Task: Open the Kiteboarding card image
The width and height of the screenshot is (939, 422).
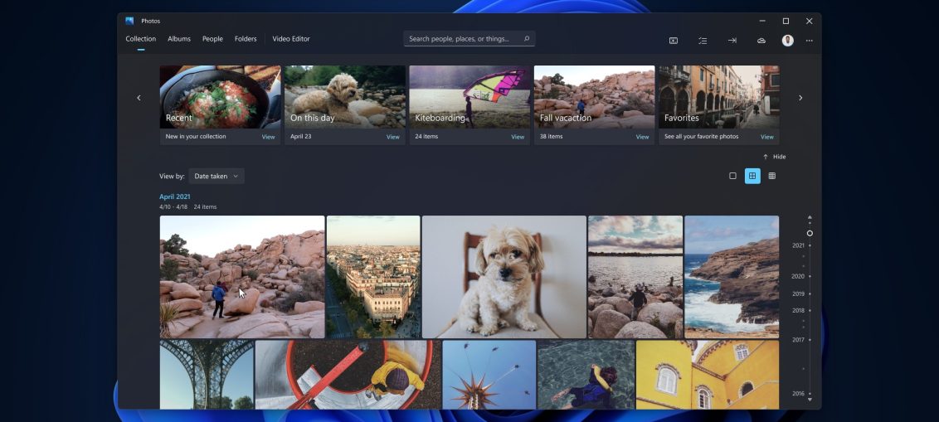Action: point(469,97)
